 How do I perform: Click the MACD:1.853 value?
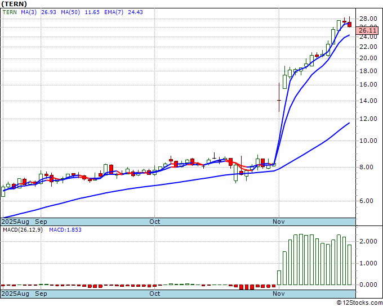[x=65, y=230]
